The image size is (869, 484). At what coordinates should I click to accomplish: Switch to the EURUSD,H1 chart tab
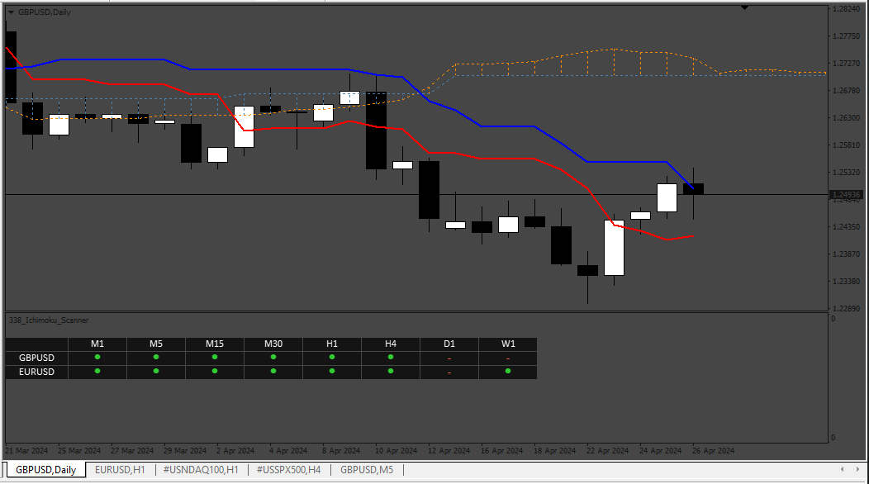coord(120,470)
